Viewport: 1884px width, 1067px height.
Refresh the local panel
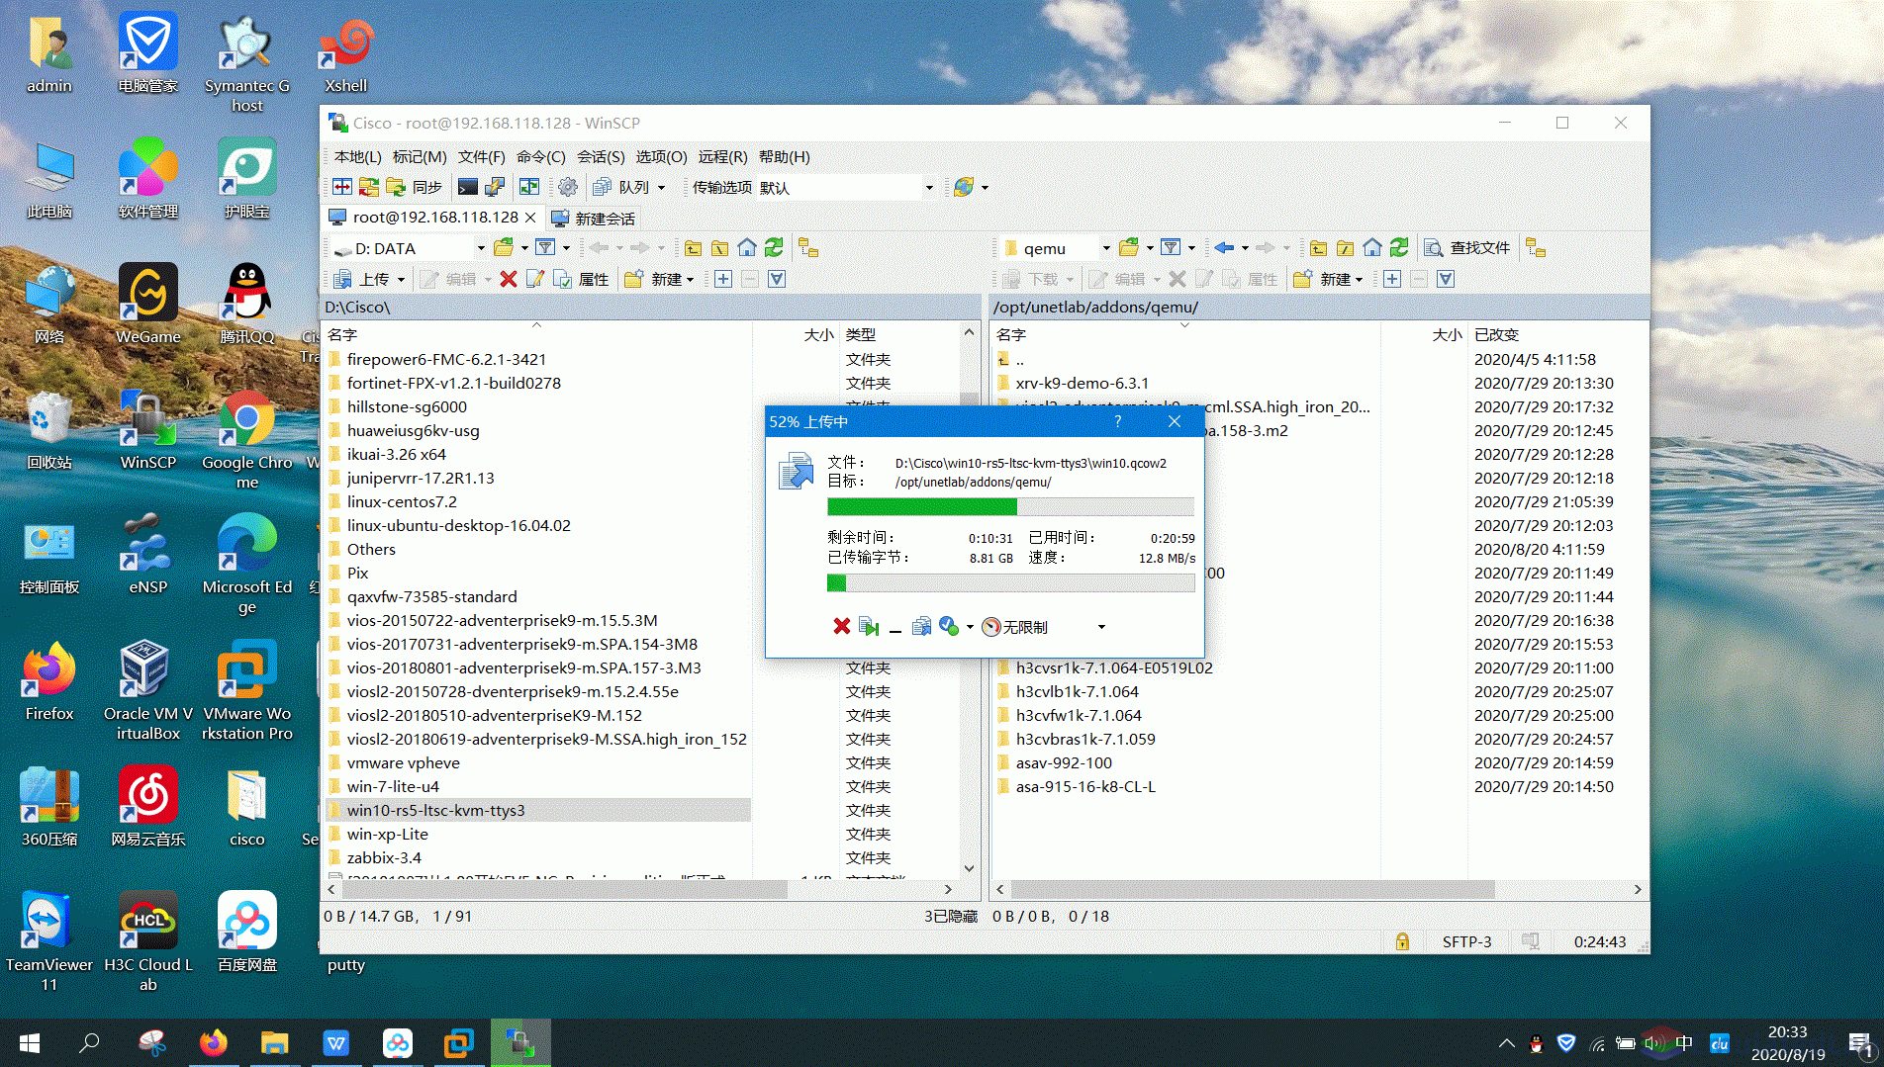[x=774, y=248]
